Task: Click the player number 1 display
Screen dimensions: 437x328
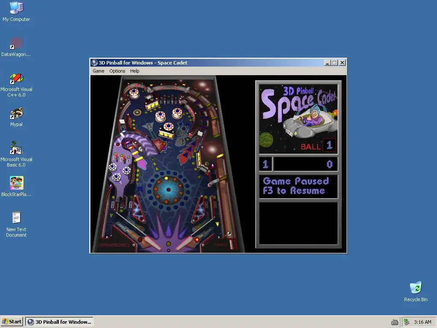Action: click(x=265, y=164)
